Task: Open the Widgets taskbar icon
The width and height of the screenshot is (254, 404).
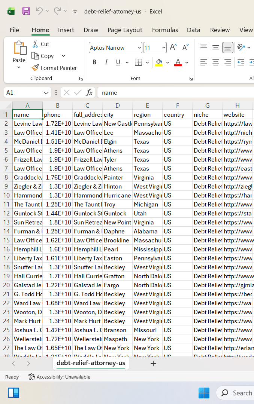Action: (x=13, y=393)
